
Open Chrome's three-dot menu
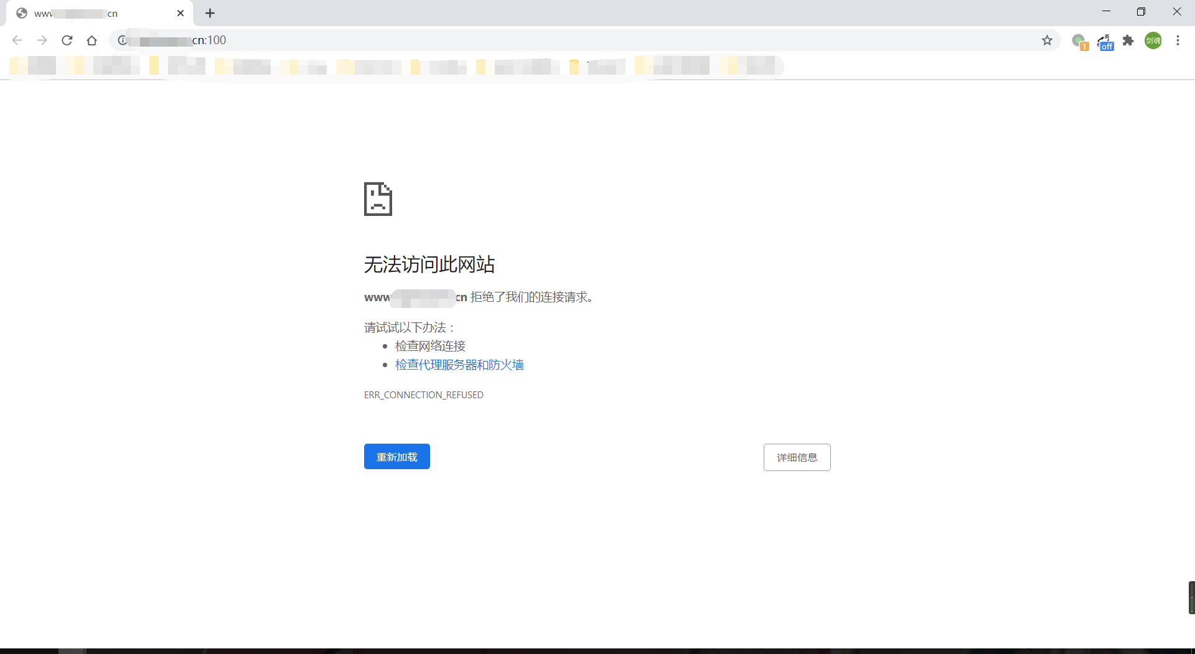(1178, 40)
